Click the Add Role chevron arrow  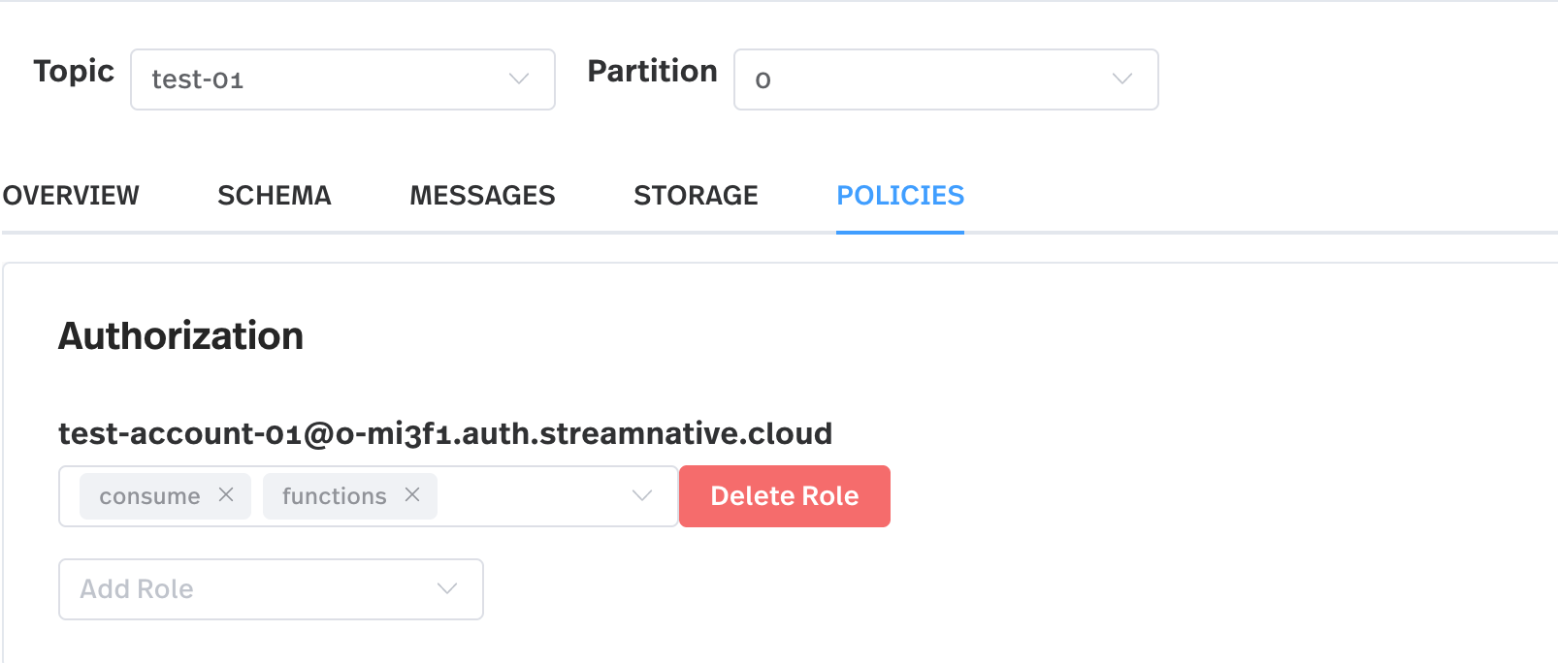coord(447,588)
